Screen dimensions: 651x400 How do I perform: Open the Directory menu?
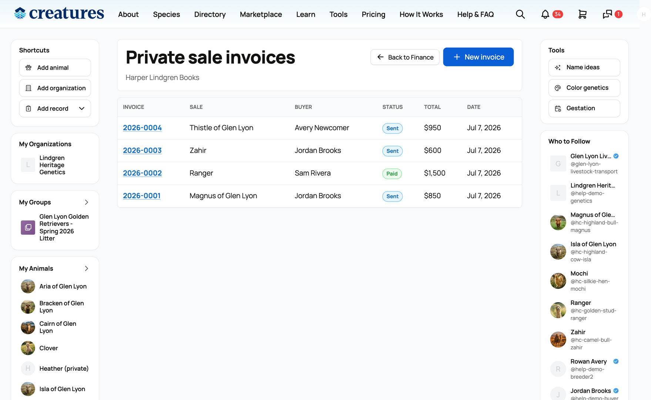tap(210, 14)
